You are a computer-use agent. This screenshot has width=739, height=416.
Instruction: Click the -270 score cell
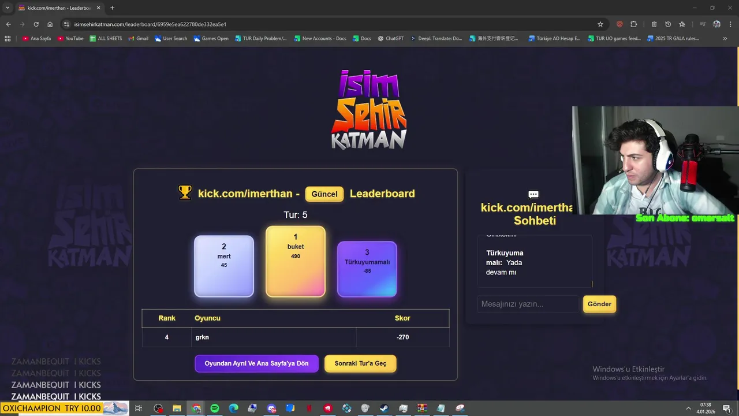tap(403, 337)
